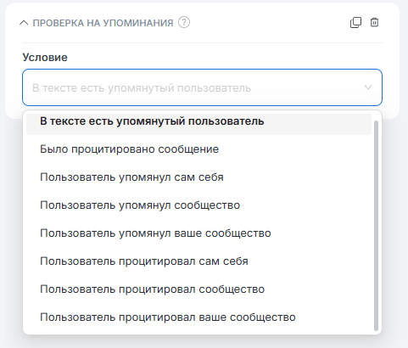Click the «Условие» field label
Screen dimensions: 408x348
click(45, 58)
